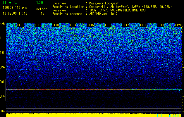Click the 1114 time marker

click(73, 25)
